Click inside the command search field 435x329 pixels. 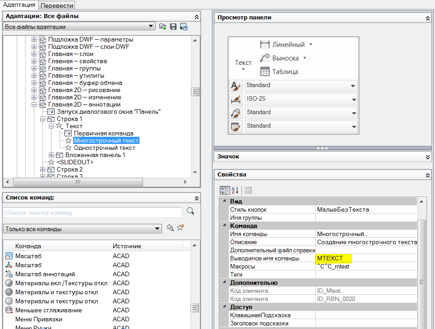point(93,213)
